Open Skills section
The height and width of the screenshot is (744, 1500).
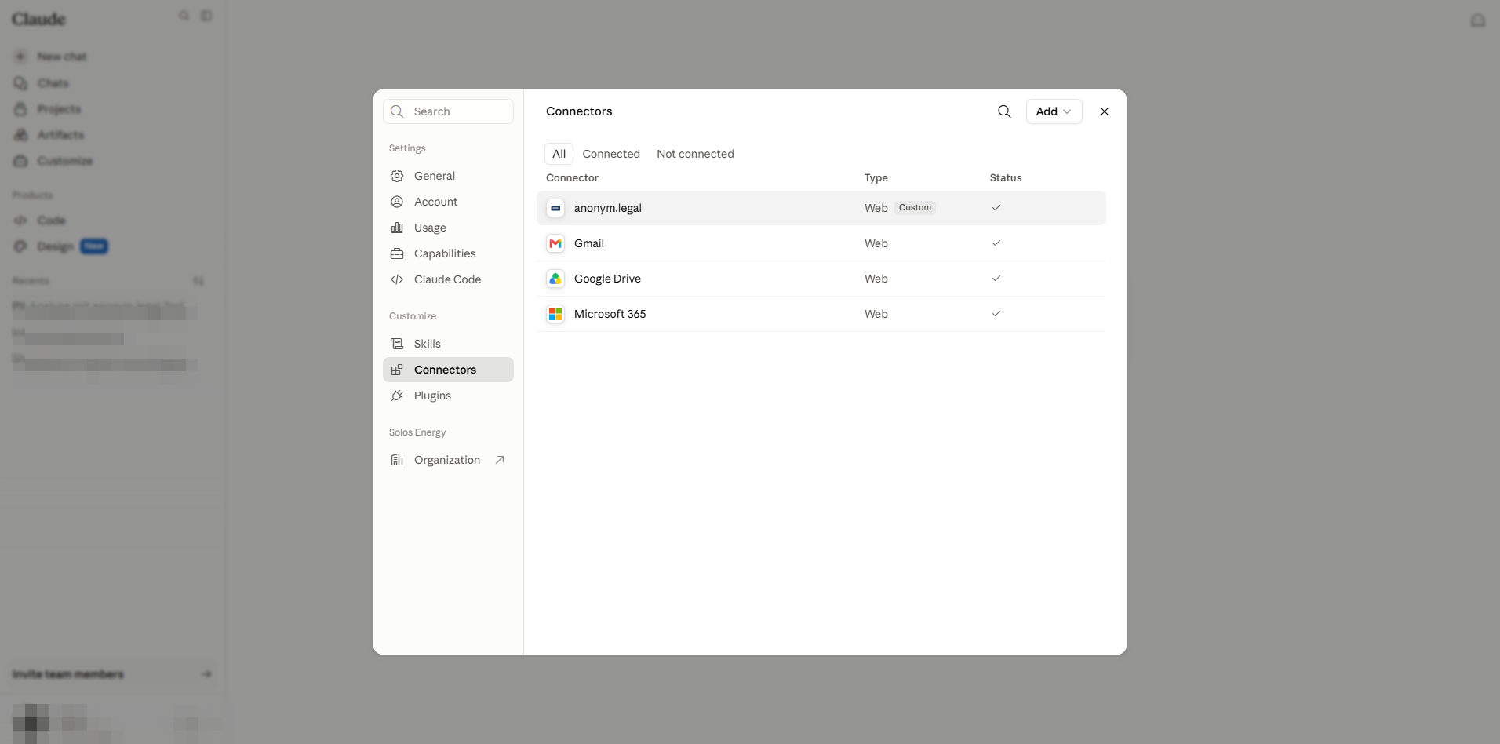pyautogui.click(x=448, y=344)
